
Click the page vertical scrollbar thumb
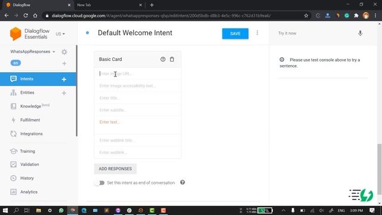coord(380,169)
